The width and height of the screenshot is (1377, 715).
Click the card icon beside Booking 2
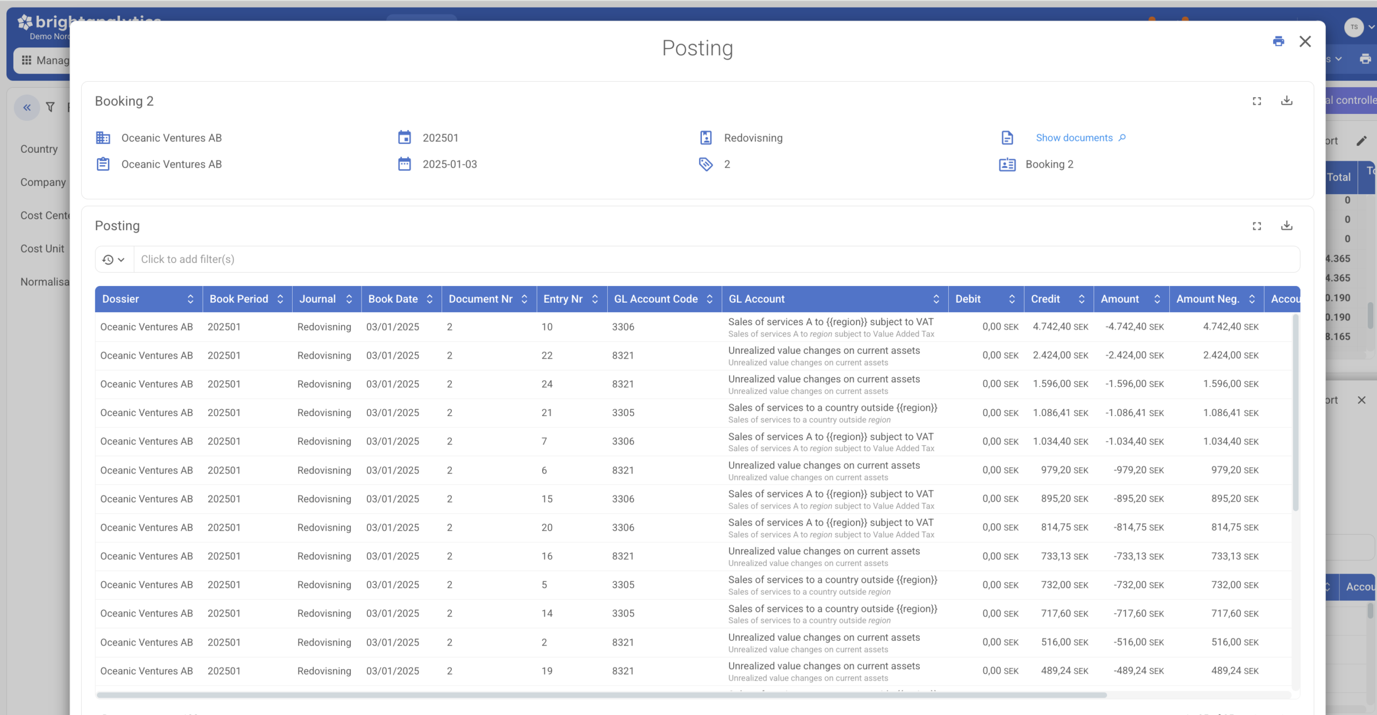pos(1007,164)
